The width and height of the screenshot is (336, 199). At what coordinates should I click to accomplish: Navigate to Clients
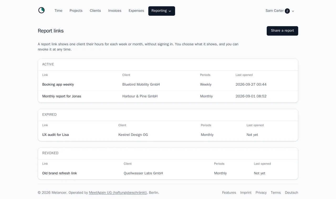click(x=95, y=11)
